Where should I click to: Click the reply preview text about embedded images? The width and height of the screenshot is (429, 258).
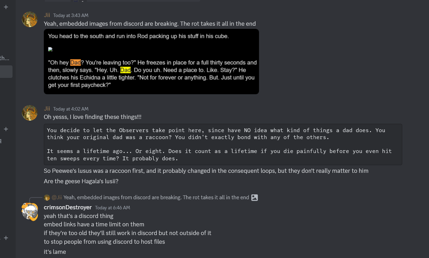tap(156, 197)
